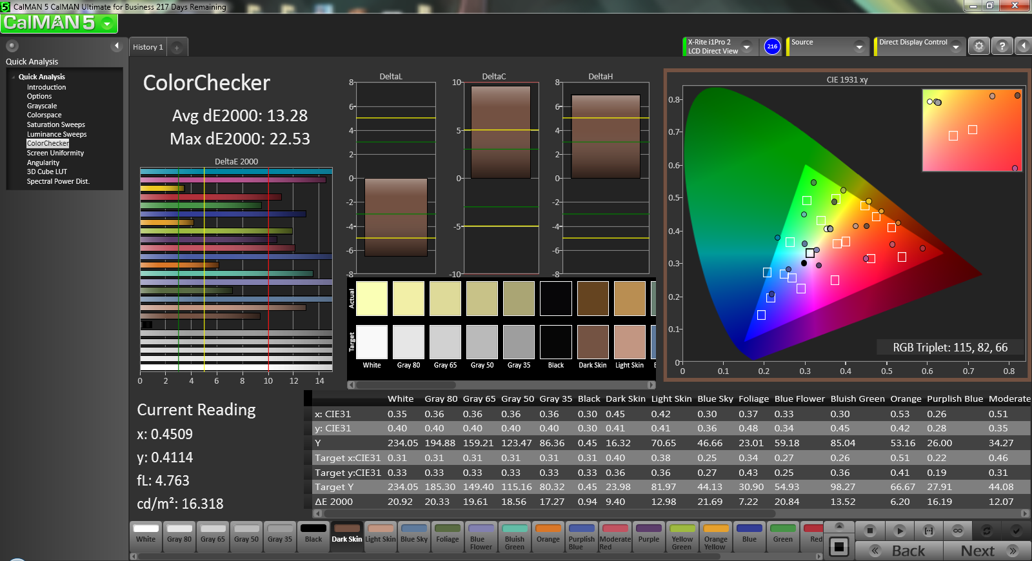The image size is (1032, 561).
Task: Open the Direct Display Control dropdown
Action: point(955,46)
